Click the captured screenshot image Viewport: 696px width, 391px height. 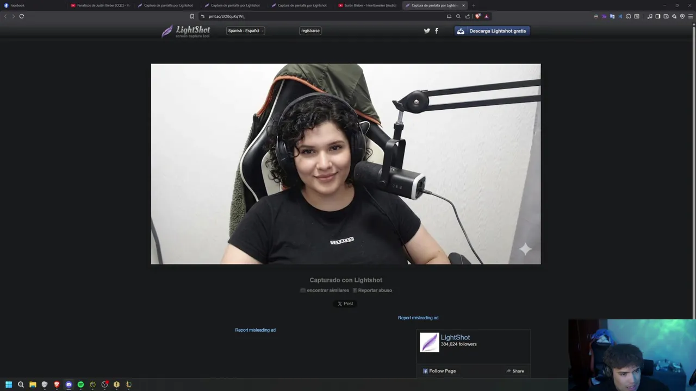point(346,164)
